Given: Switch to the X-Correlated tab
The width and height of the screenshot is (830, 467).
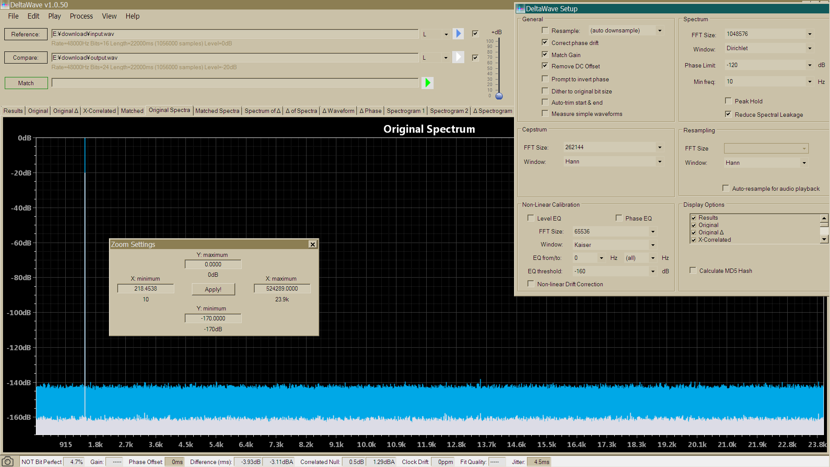Looking at the screenshot, I should pos(99,111).
